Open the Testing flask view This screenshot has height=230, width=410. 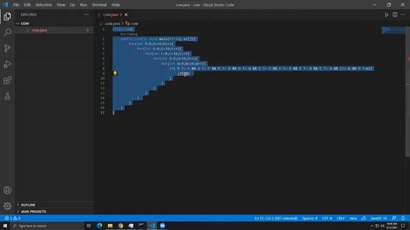pos(7,96)
